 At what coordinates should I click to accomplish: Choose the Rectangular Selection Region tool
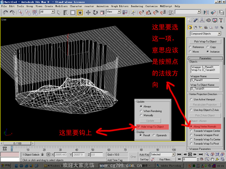tap(73, 13)
